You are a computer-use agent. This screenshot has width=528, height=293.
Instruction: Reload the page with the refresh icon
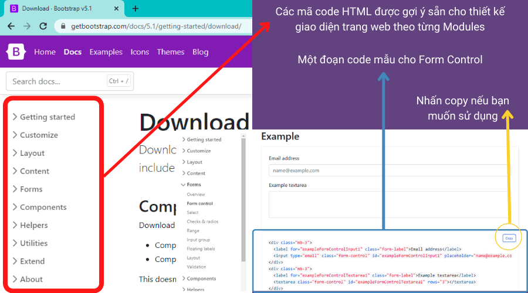(43, 26)
